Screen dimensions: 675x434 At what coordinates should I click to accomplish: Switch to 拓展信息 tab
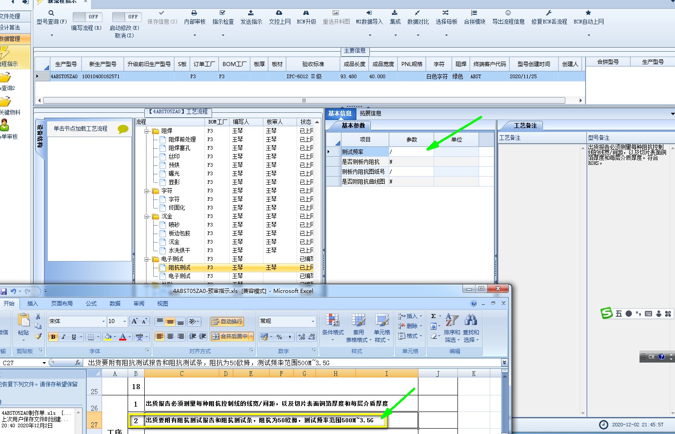370,113
